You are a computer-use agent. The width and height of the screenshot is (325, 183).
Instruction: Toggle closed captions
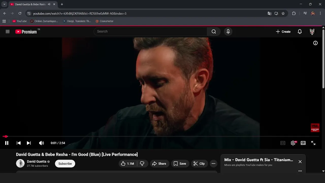point(283,143)
